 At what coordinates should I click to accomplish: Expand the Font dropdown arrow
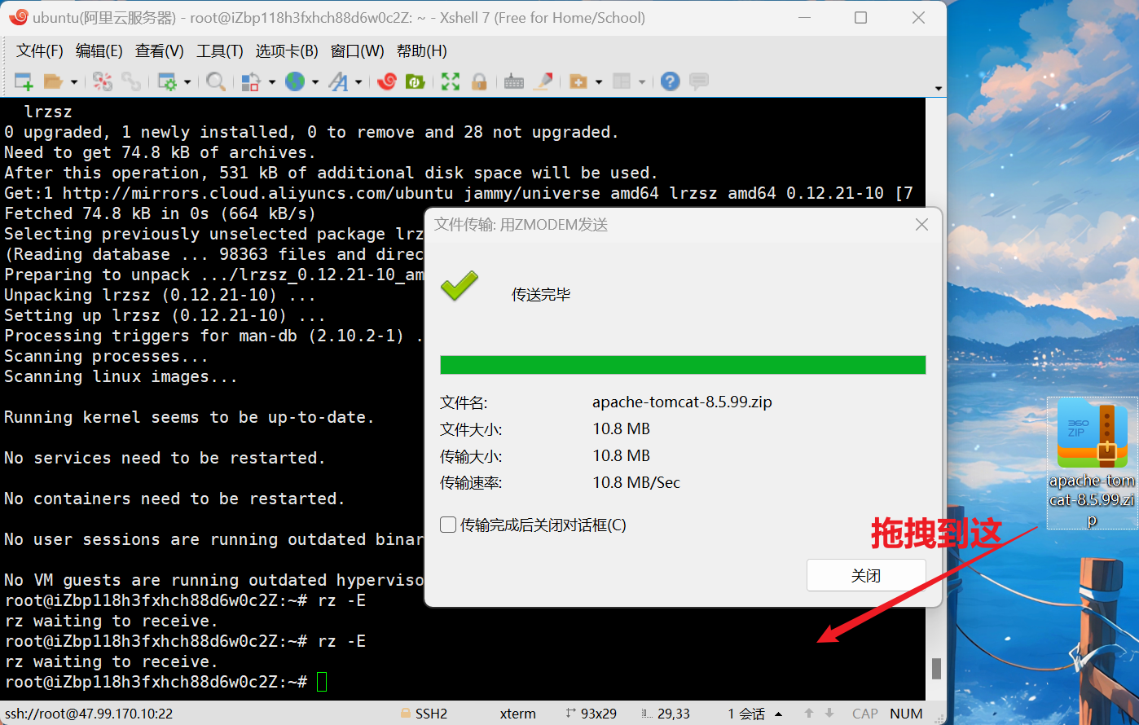point(358,81)
